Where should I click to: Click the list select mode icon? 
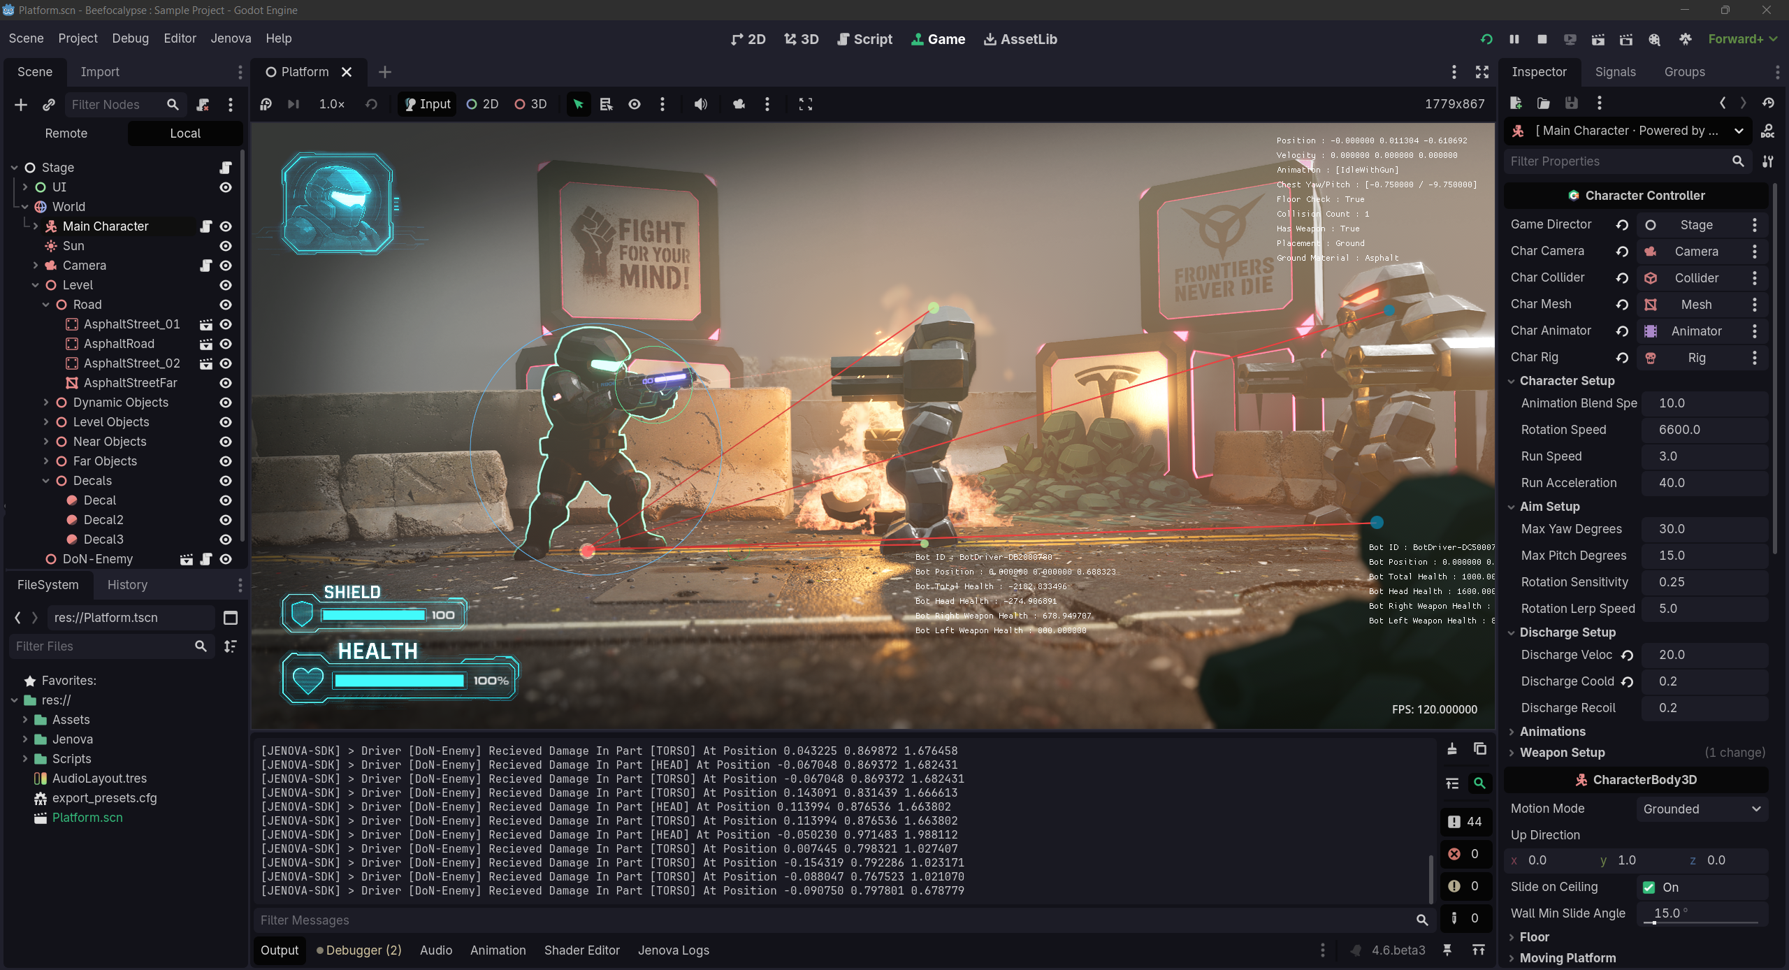coord(606,104)
